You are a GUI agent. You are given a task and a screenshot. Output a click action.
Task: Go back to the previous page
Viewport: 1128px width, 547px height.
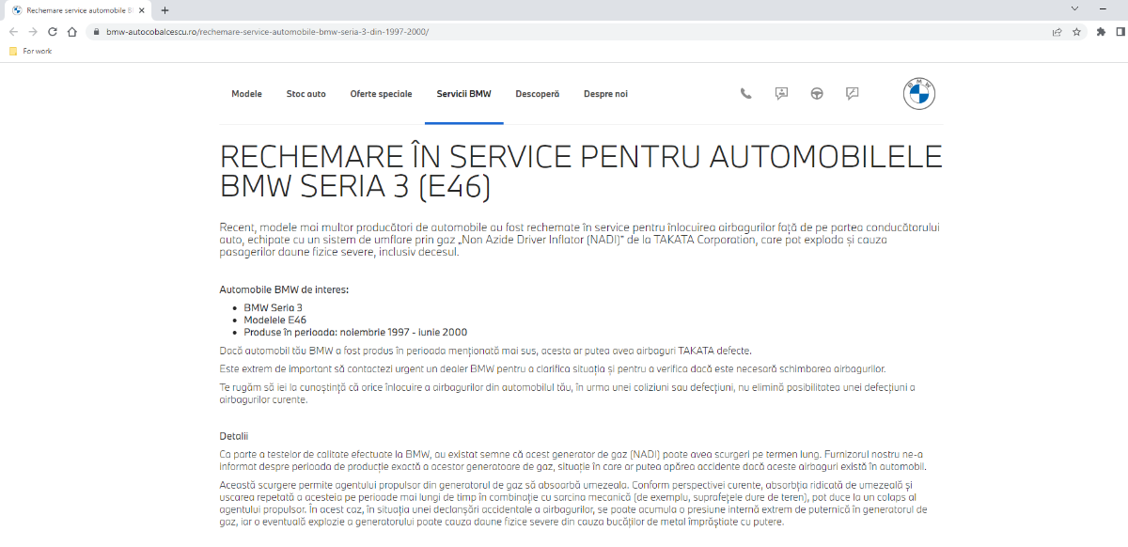[13, 31]
